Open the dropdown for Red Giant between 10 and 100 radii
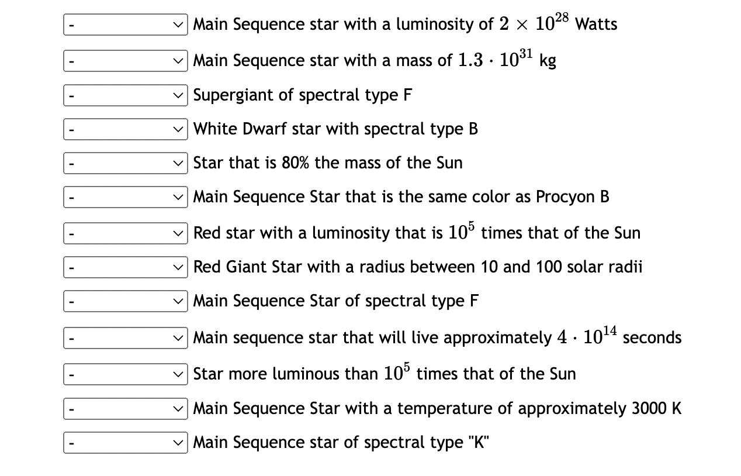The width and height of the screenshot is (741, 476). point(125,267)
